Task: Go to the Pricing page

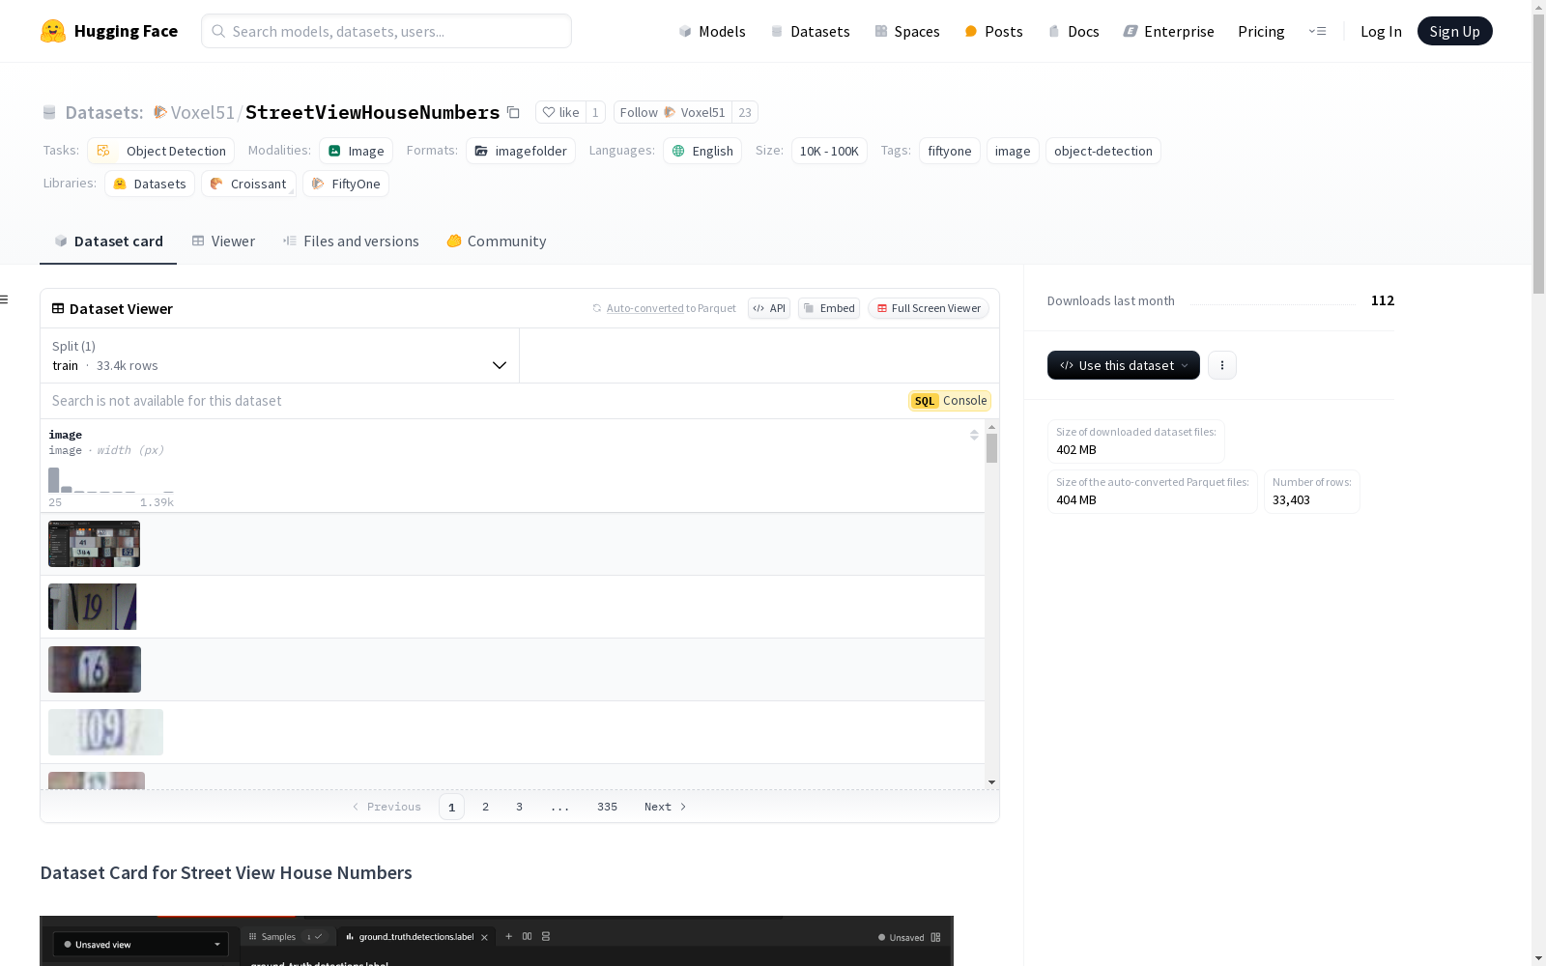Action: [x=1261, y=32]
